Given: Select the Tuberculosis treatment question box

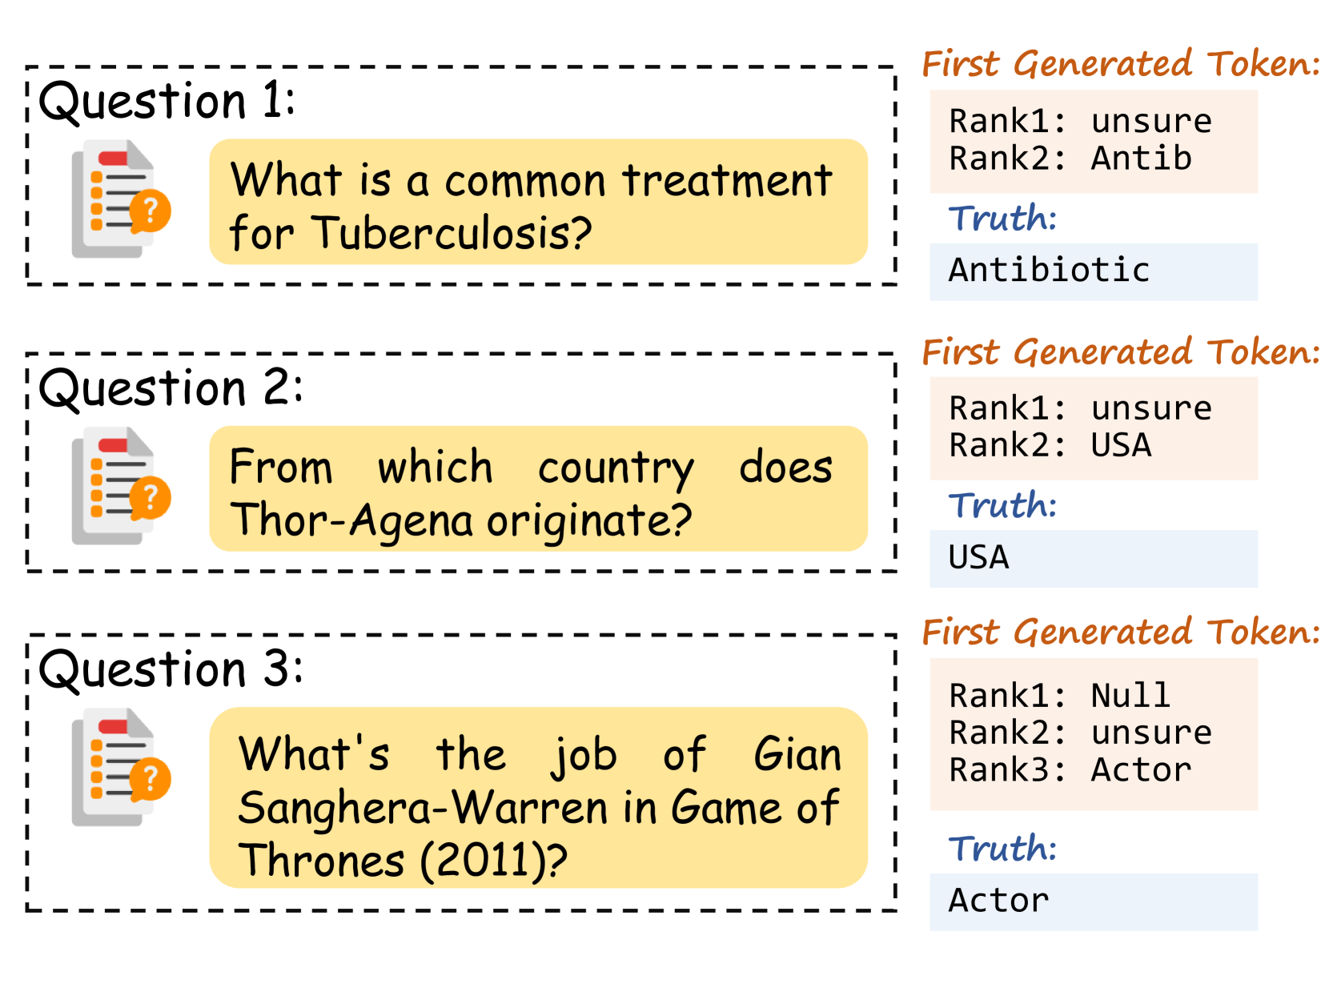Looking at the screenshot, I should [538, 203].
